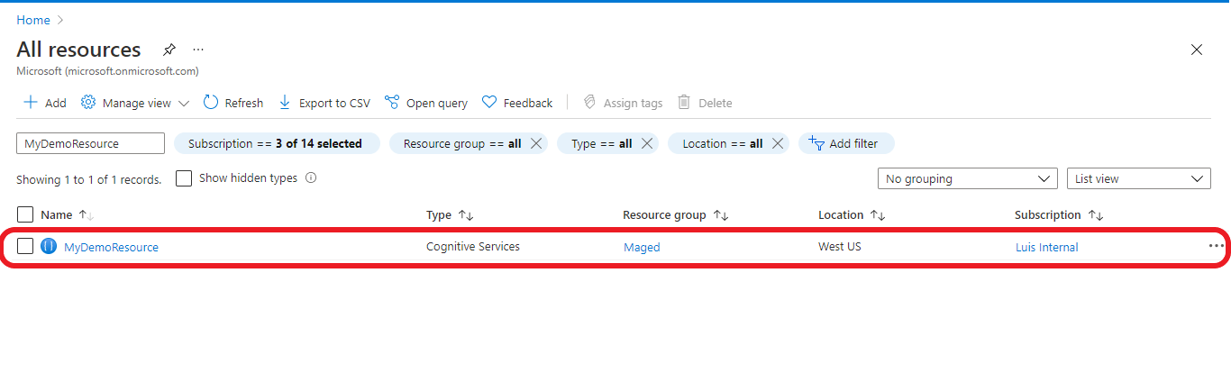Toggle the Show hidden types checkbox
Viewport: 1231px width, 382px height.
184,178
